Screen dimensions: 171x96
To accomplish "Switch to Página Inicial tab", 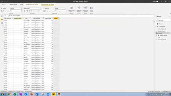I will tap(13, 5).
